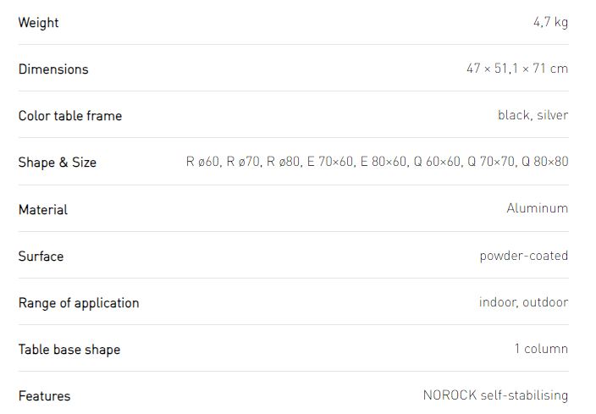
Task: Click the Q 80×80 size text
Action: [545, 162]
